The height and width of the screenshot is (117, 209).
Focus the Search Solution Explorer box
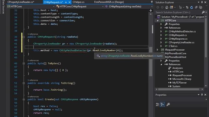[x=178, y=12]
